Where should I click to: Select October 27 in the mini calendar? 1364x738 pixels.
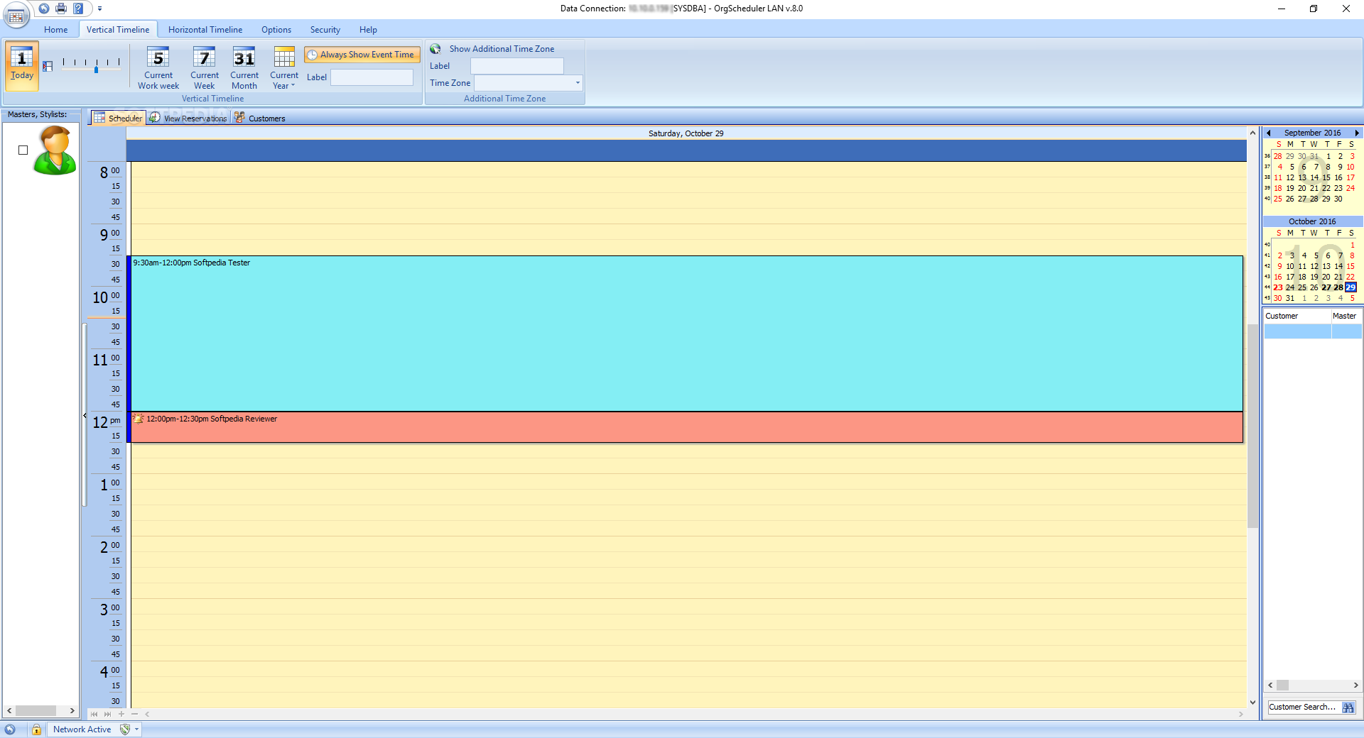tap(1326, 287)
